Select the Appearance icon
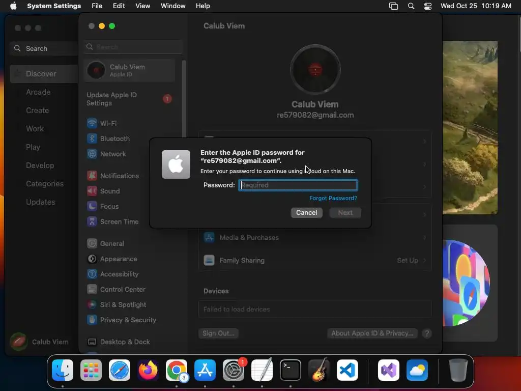Screen dimensions: 521x391 [x=92, y=259]
